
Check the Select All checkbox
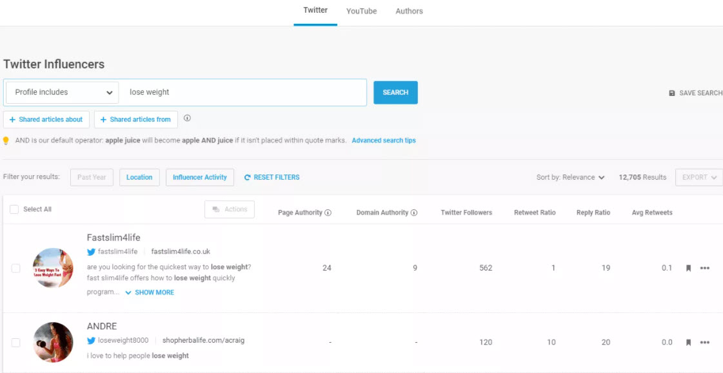(x=14, y=209)
